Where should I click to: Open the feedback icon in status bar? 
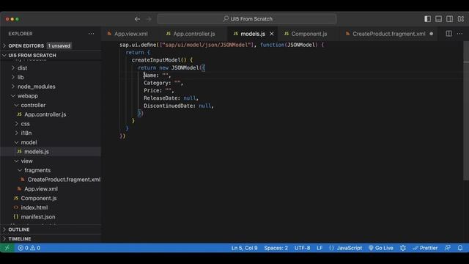tap(448, 248)
